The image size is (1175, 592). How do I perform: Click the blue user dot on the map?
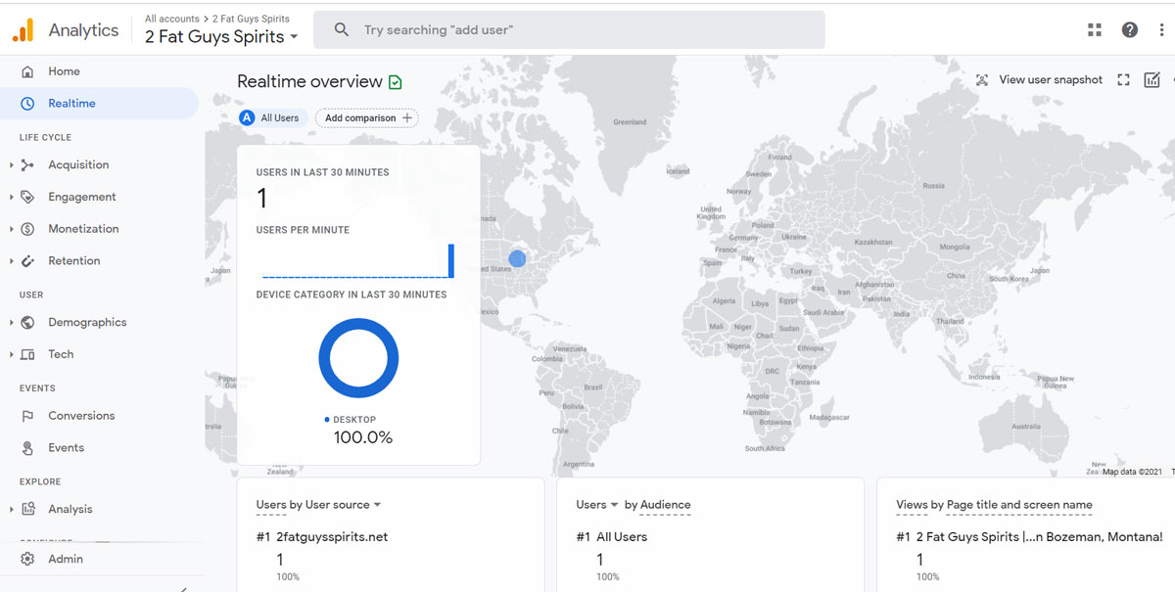517,259
